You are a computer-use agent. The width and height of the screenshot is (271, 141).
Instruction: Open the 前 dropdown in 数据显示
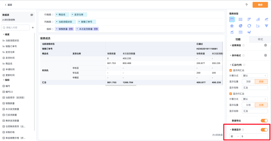(x=235, y=136)
